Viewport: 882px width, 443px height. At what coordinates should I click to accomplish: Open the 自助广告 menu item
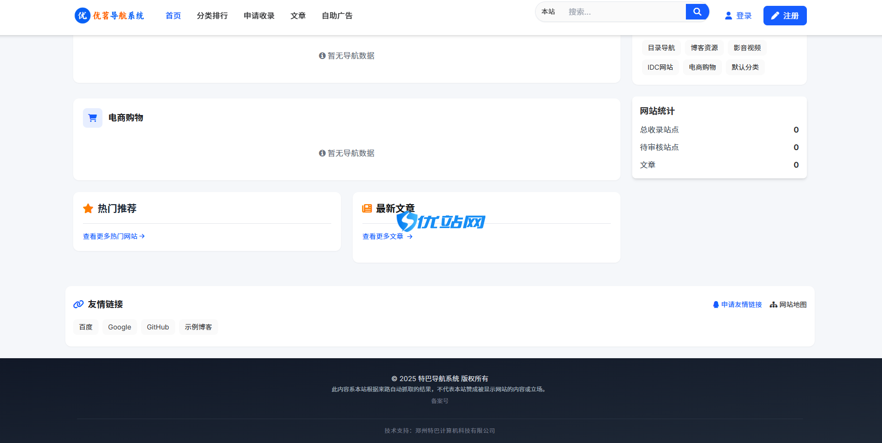click(x=337, y=16)
